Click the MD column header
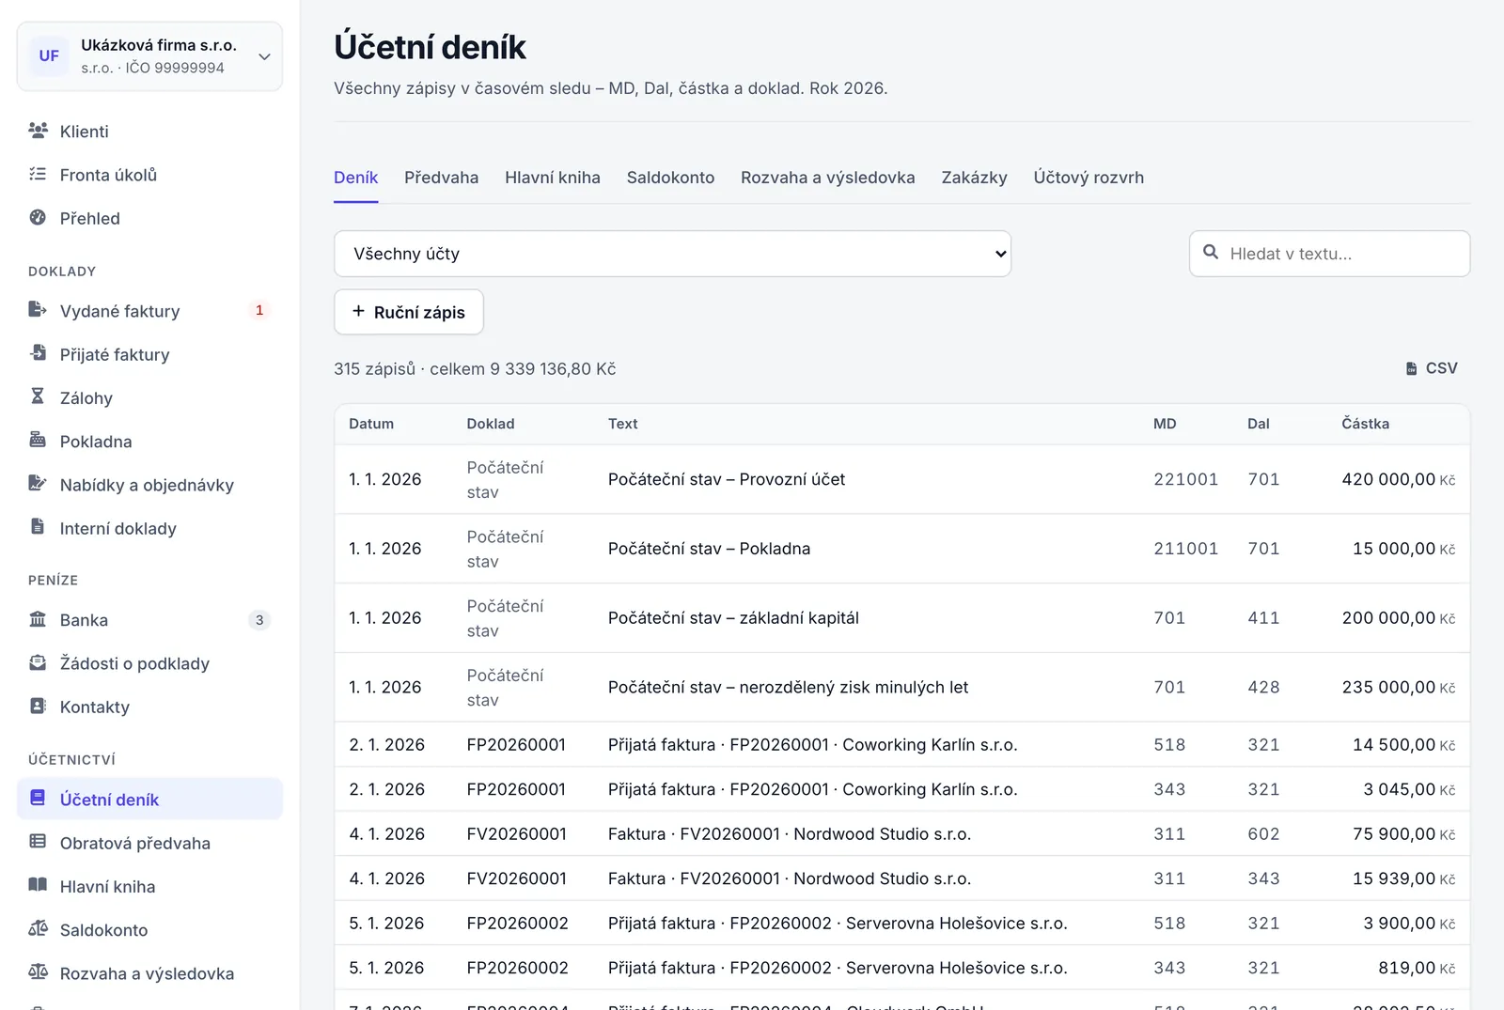 click(1165, 424)
